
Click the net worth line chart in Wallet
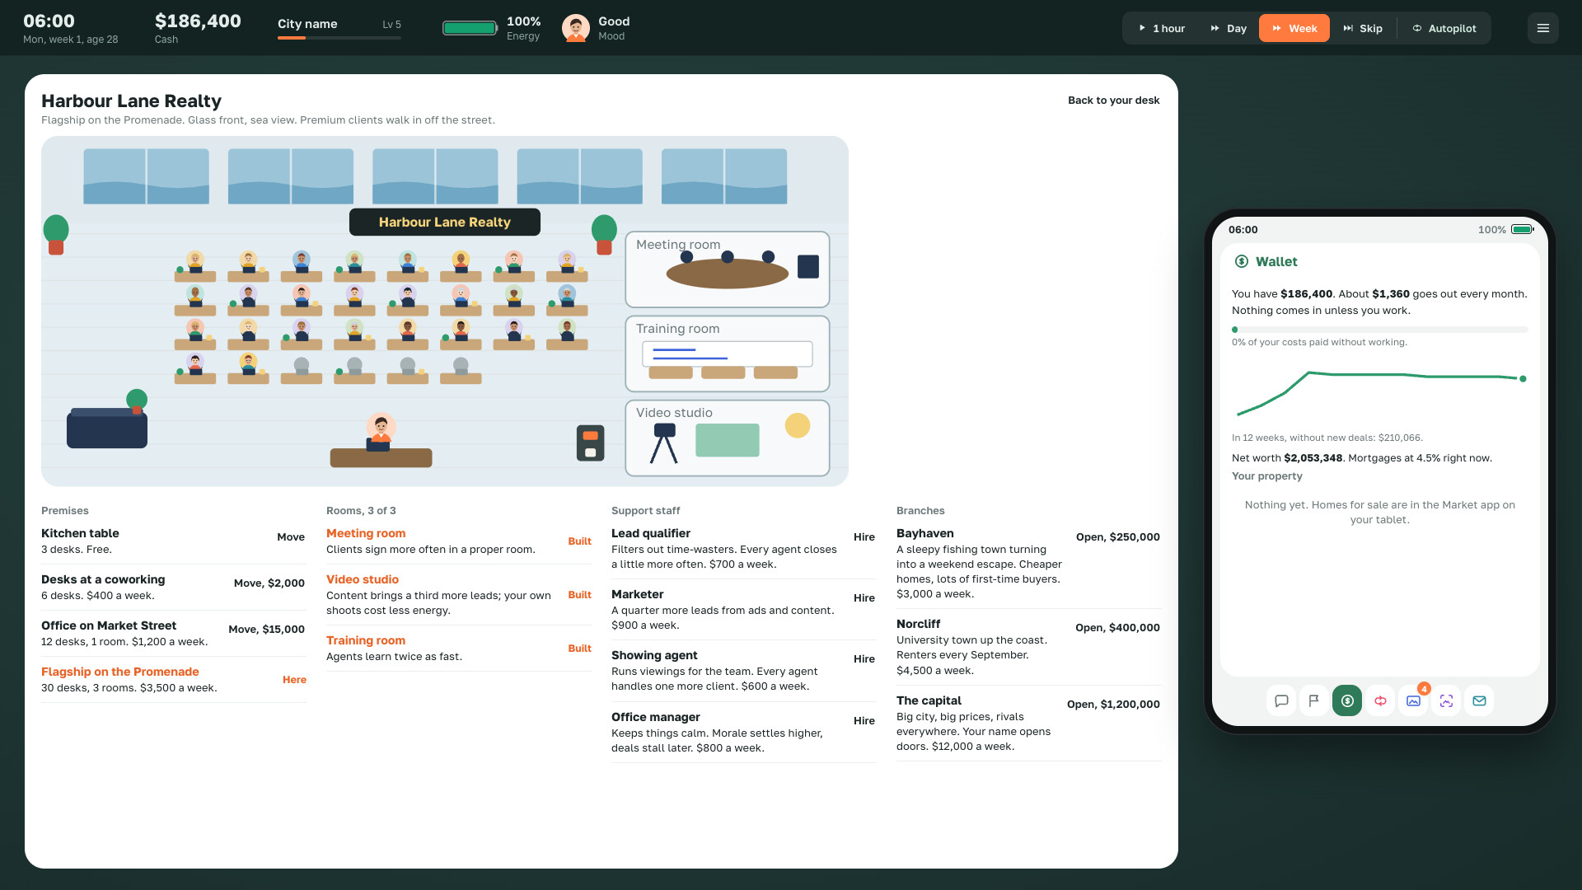1380,394
